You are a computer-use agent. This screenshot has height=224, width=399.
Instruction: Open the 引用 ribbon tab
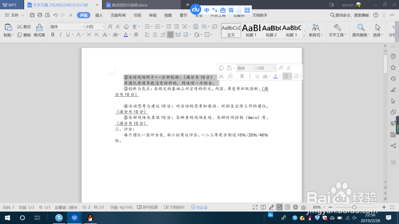[137, 15]
